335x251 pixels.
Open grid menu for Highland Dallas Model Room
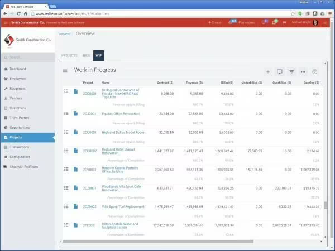(66, 132)
